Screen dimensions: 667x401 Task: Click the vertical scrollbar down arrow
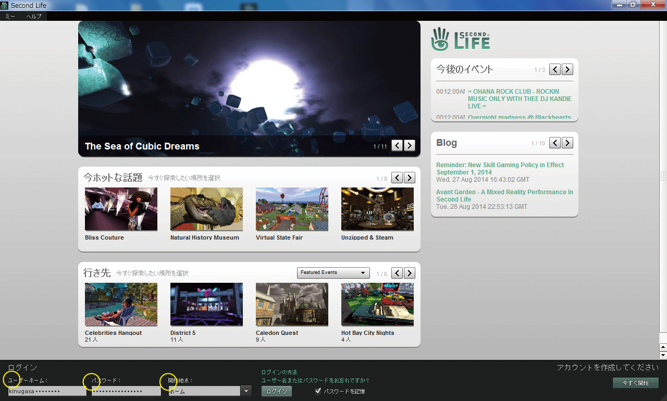click(663, 355)
